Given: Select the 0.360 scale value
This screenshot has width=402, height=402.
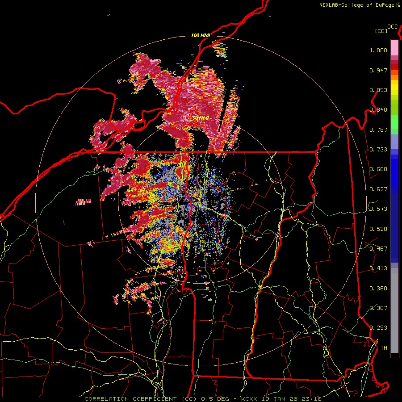Looking at the screenshot, I should point(378,289).
